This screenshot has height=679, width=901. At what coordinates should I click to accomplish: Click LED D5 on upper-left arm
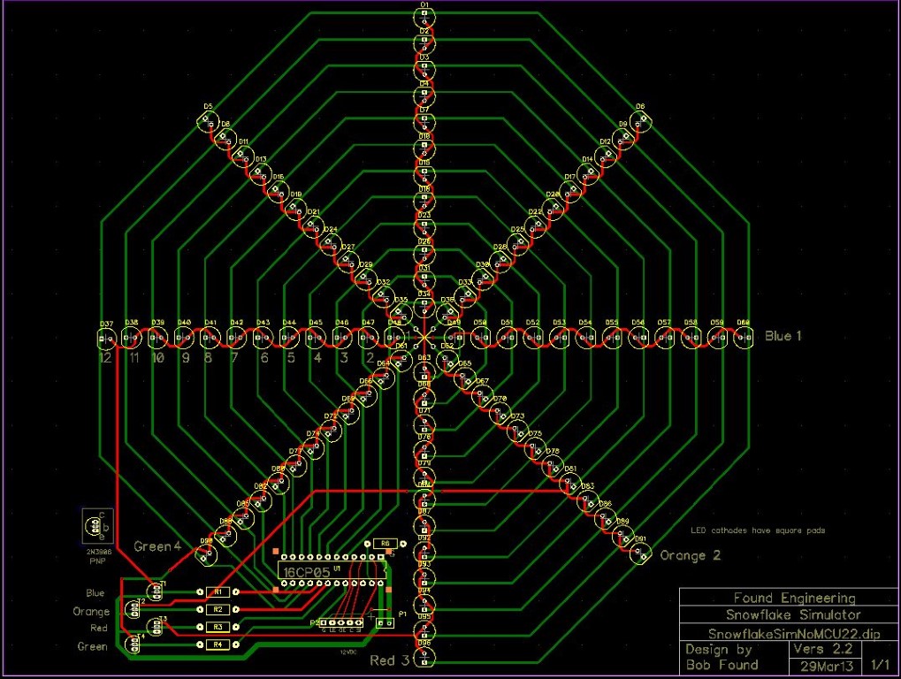point(208,118)
